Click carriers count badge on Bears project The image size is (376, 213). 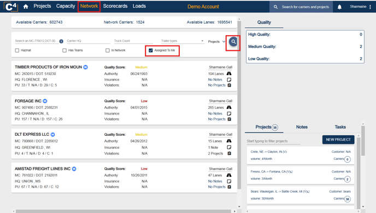click(x=348, y=199)
